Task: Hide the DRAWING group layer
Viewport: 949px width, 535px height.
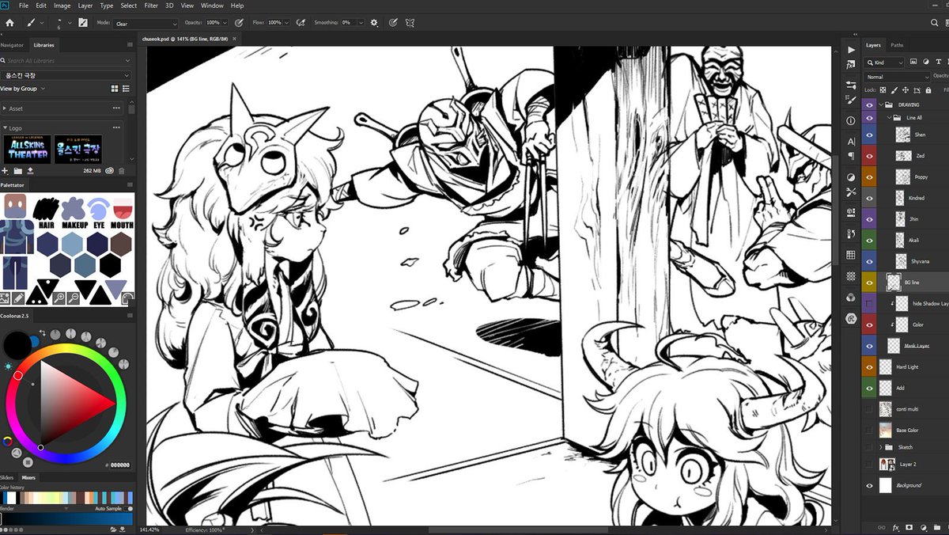Action: pos(869,104)
